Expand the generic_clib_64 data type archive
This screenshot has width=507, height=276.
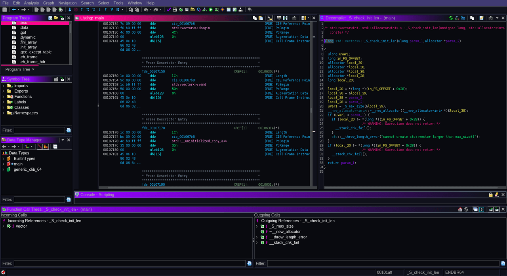pyautogui.click(x=4, y=169)
